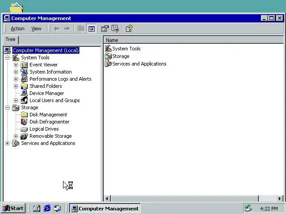
Task: Click Storage icon in Name list
Action: (108, 56)
